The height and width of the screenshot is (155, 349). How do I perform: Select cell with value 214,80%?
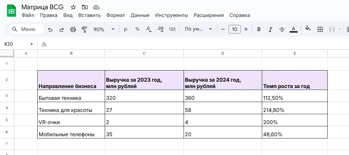coord(295,108)
